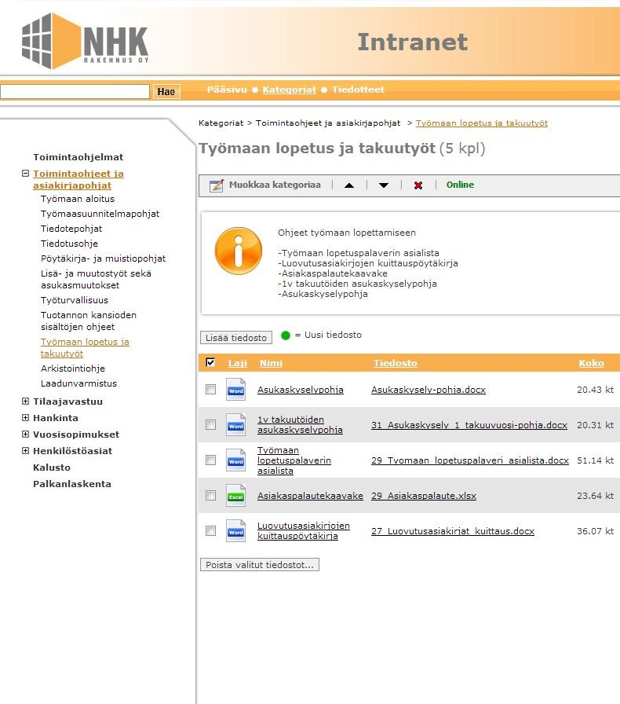Screen dimensions: 620x704
Task: Check the Asukaskyselypohja row checkbox
Action: 210,389
